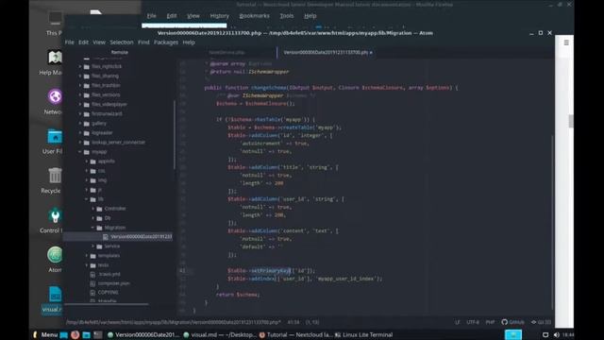Image resolution: width=604 pixels, height=340 pixels.
Task: Click the file path in the status bar
Action: pyautogui.click(x=173, y=322)
